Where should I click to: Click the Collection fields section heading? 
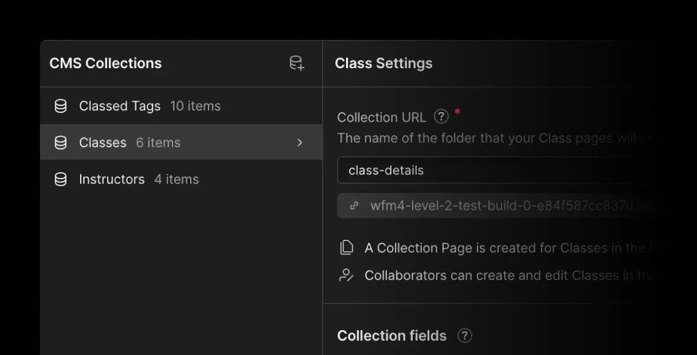coord(391,336)
